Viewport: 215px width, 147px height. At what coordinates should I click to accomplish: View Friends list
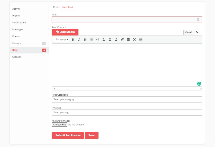click(x=16, y=36)
